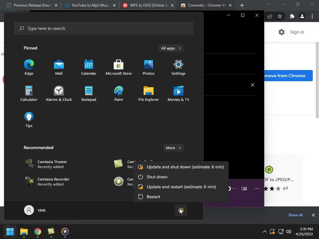Launch the Calendar app
The width and height of the screenshot is (319, 239).
(x=89, y=68)
